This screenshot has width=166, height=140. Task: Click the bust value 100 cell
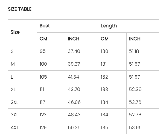point(51,64)
